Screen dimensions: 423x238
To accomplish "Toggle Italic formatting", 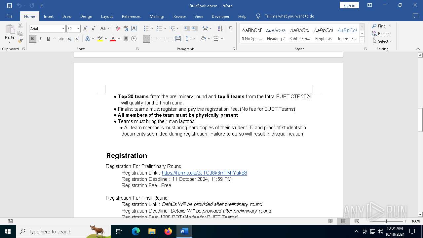I will click(x=40, y=39).
